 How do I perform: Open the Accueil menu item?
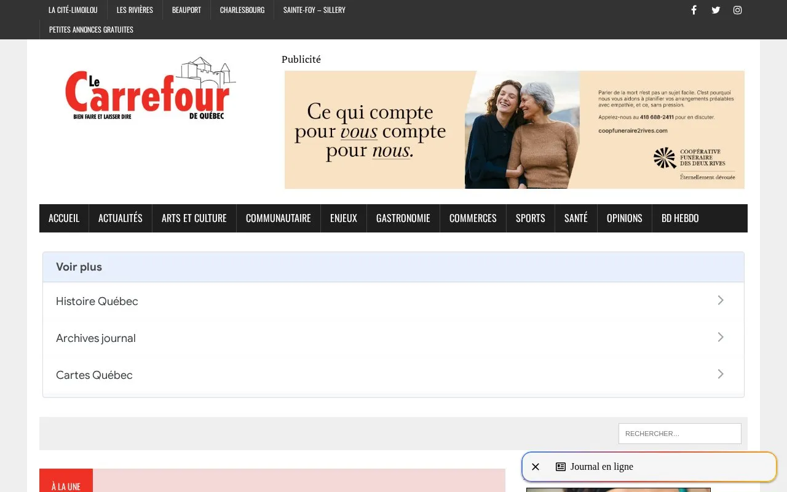click(64, 218)
